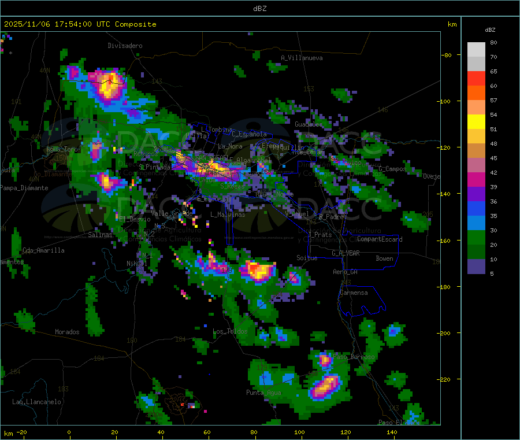
Task: Click the purple 36-39 dBZ legend swatch
Action: coord(476,194)
